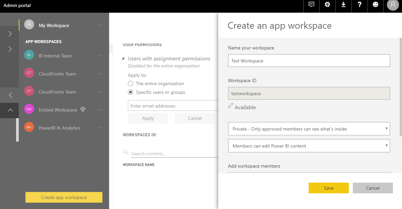Open the user profile avatar
This screenshot has width=402, height=209.
(393, 5)
